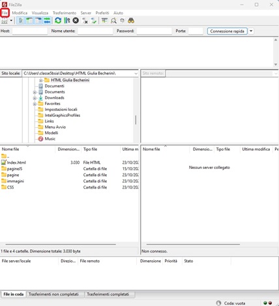Sort local list by Tipo file column
Screen dimensions: 279x306
coord(101,149)
